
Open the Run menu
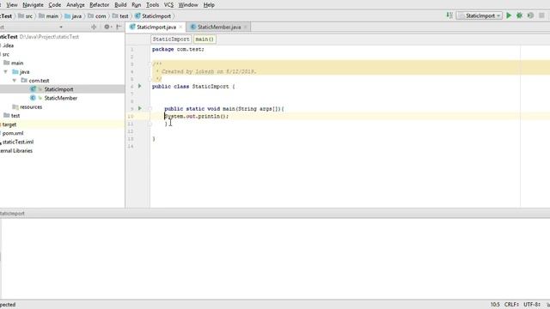pos(136,5)
